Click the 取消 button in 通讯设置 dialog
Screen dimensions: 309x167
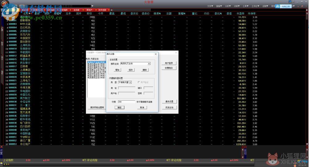pyautogui.click(x=142, y=107)
